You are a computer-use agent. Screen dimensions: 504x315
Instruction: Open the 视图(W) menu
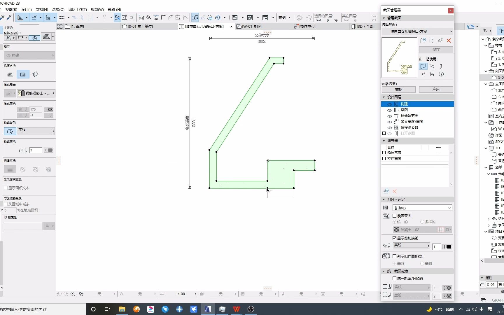pos(97,9)
